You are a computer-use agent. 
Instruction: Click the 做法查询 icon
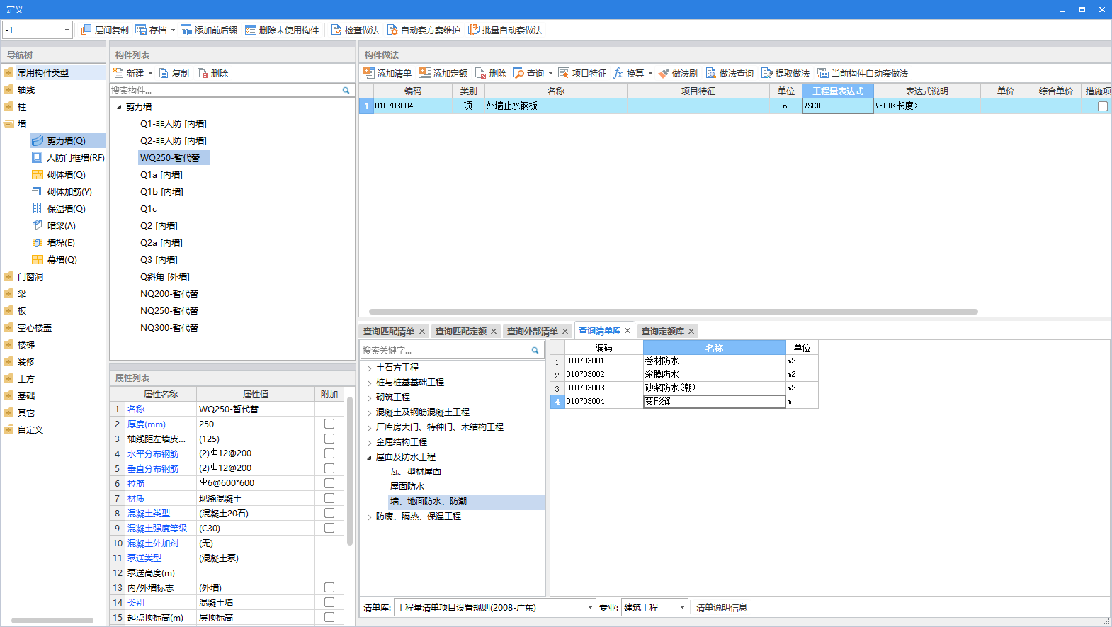711,73
